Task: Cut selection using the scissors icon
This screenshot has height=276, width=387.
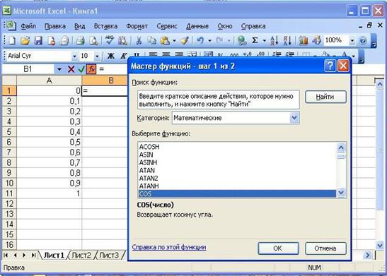Action: click(x=139, y=41)
